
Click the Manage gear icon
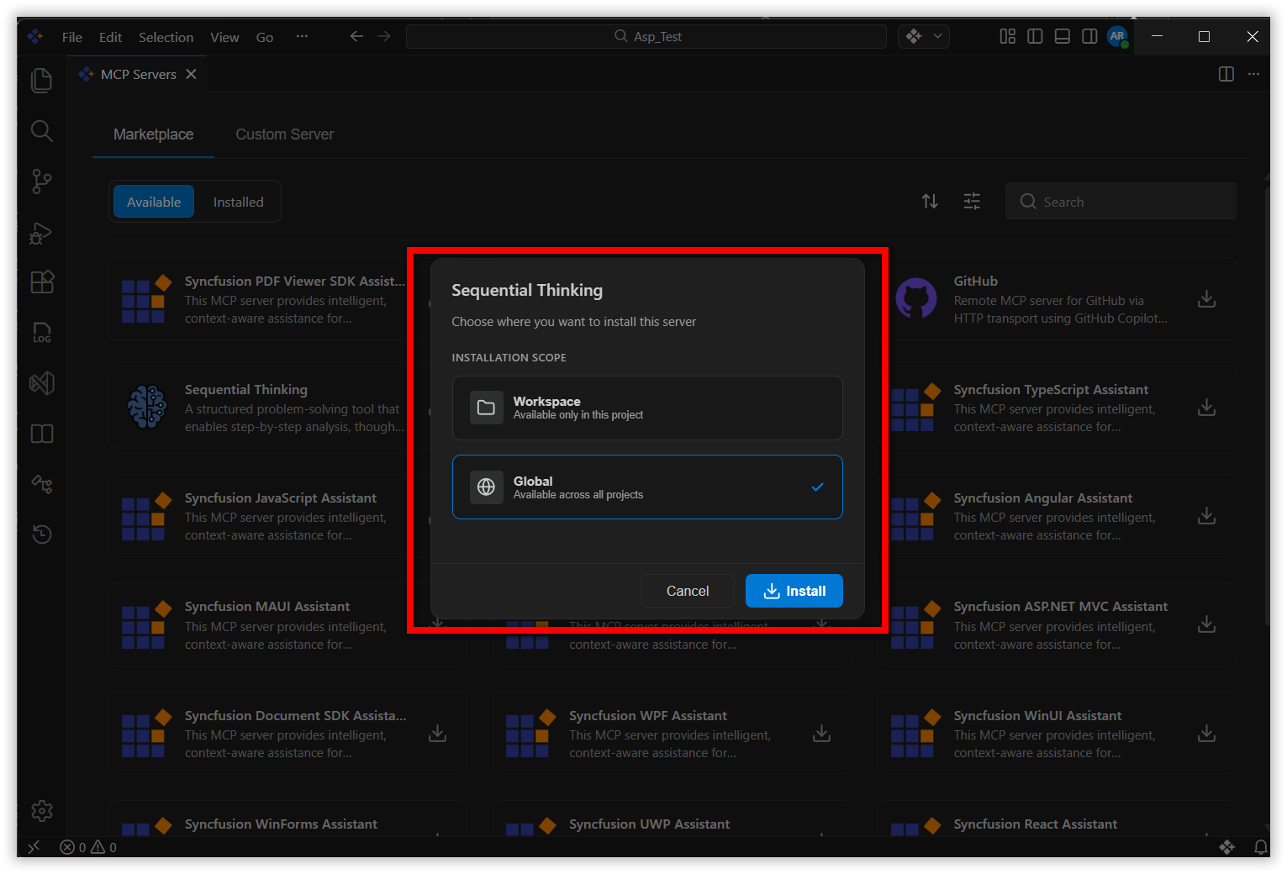(x=41, y=811)
